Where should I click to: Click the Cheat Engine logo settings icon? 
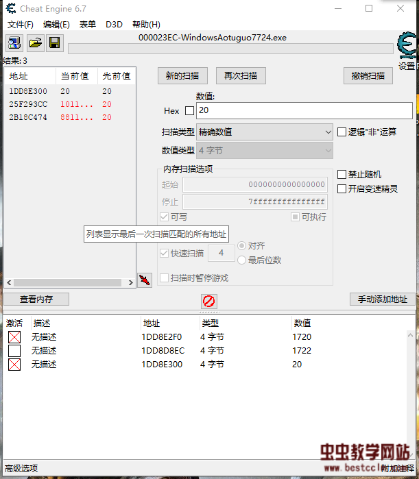(x=407, y=46)
